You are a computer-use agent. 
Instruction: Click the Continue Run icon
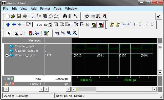click(x=62, y=24)
